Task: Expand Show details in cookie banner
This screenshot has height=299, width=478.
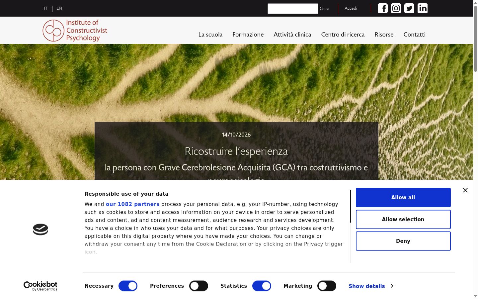Action: [371, 286]
